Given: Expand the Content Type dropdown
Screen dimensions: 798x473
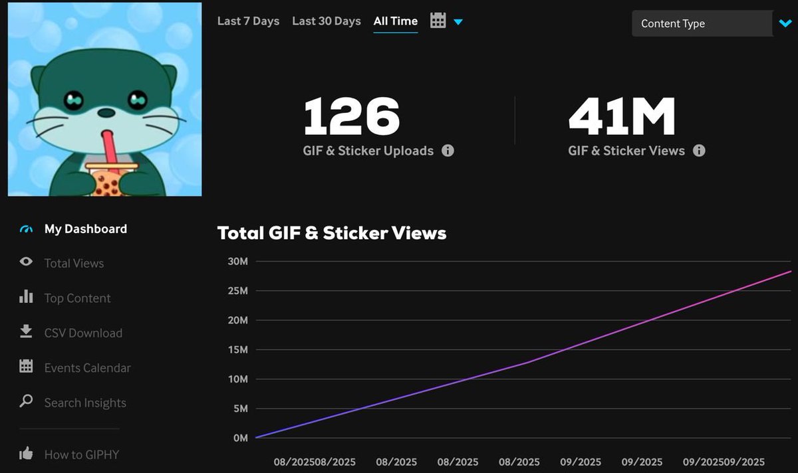Looking at the screenshot, I should [702, 23].
